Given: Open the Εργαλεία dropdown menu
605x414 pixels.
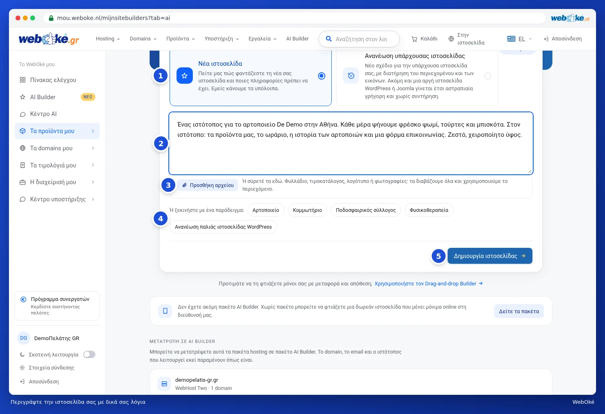Looking at the screenshot, I should click(263, 39).
